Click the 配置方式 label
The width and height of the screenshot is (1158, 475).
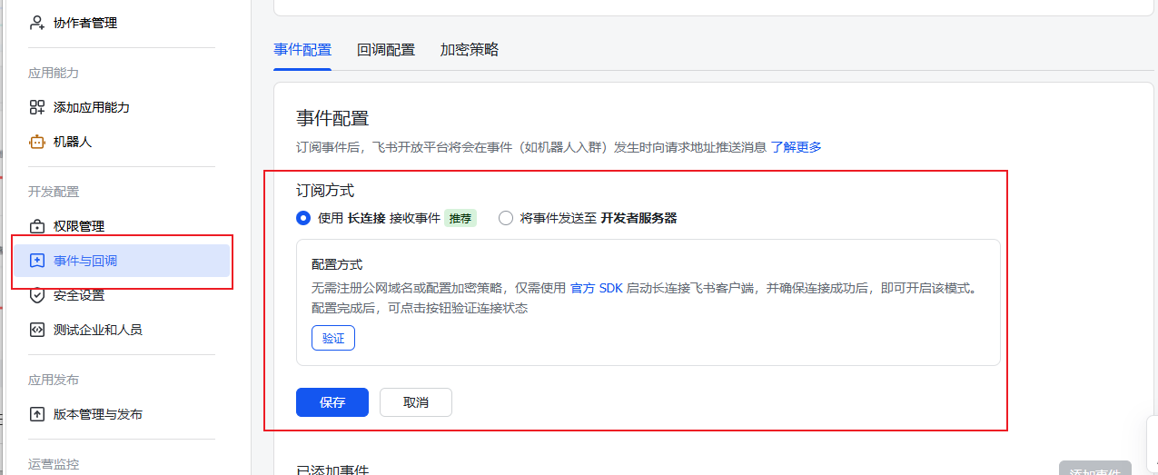point(337,264)
